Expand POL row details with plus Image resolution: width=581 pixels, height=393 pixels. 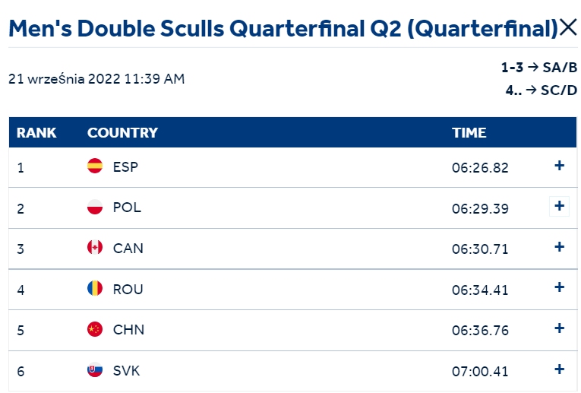pyautogui.click(x=559, y=206)
